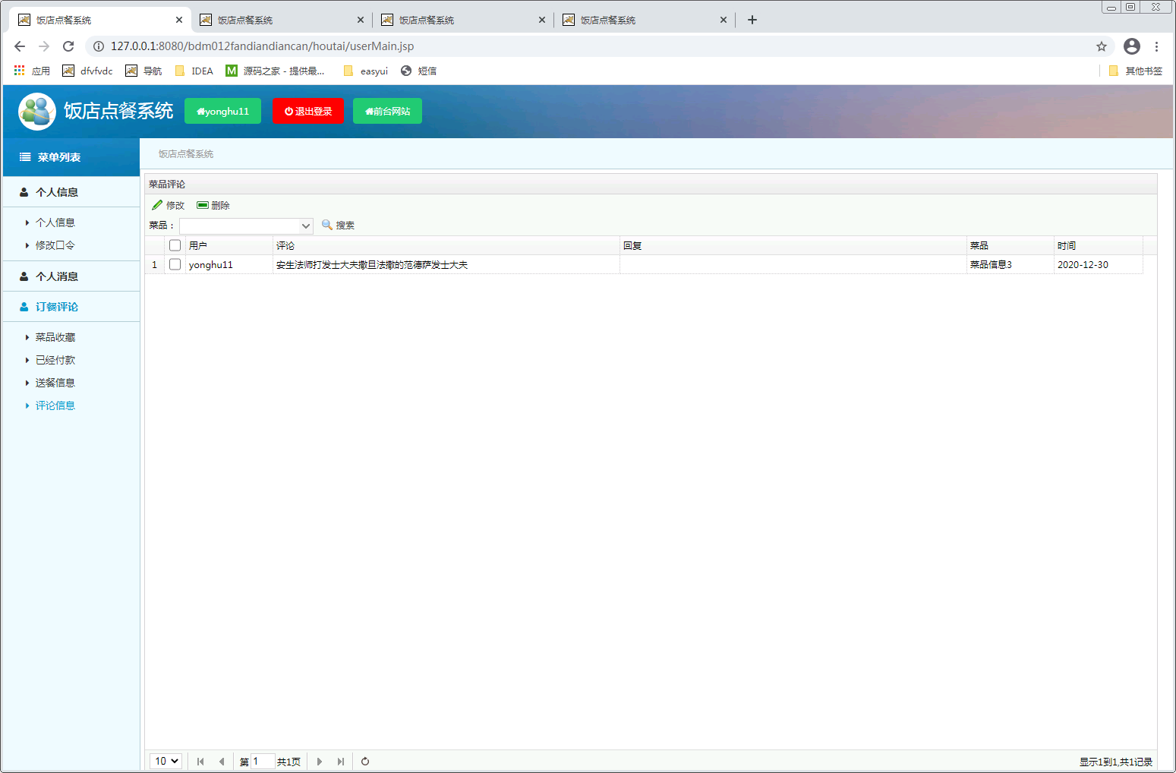This screenshot has height=773, width=1176.
Task: Click the browser back arrow
Action: [x=20, y=46]
